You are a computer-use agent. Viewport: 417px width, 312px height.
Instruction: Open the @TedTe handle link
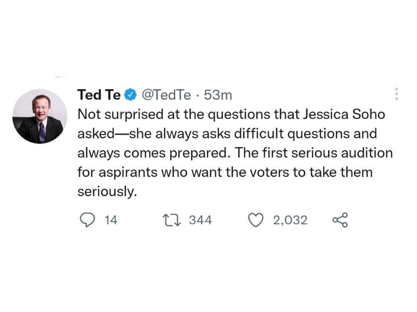pyautogui.click(x=166, y=96)
